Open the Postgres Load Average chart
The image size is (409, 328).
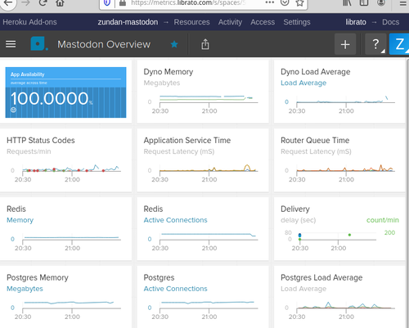tap(339, 297)
